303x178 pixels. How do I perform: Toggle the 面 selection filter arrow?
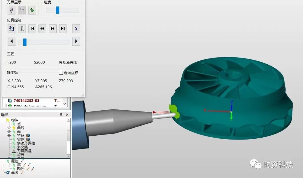pyautogui.click(x=14, y=132)
